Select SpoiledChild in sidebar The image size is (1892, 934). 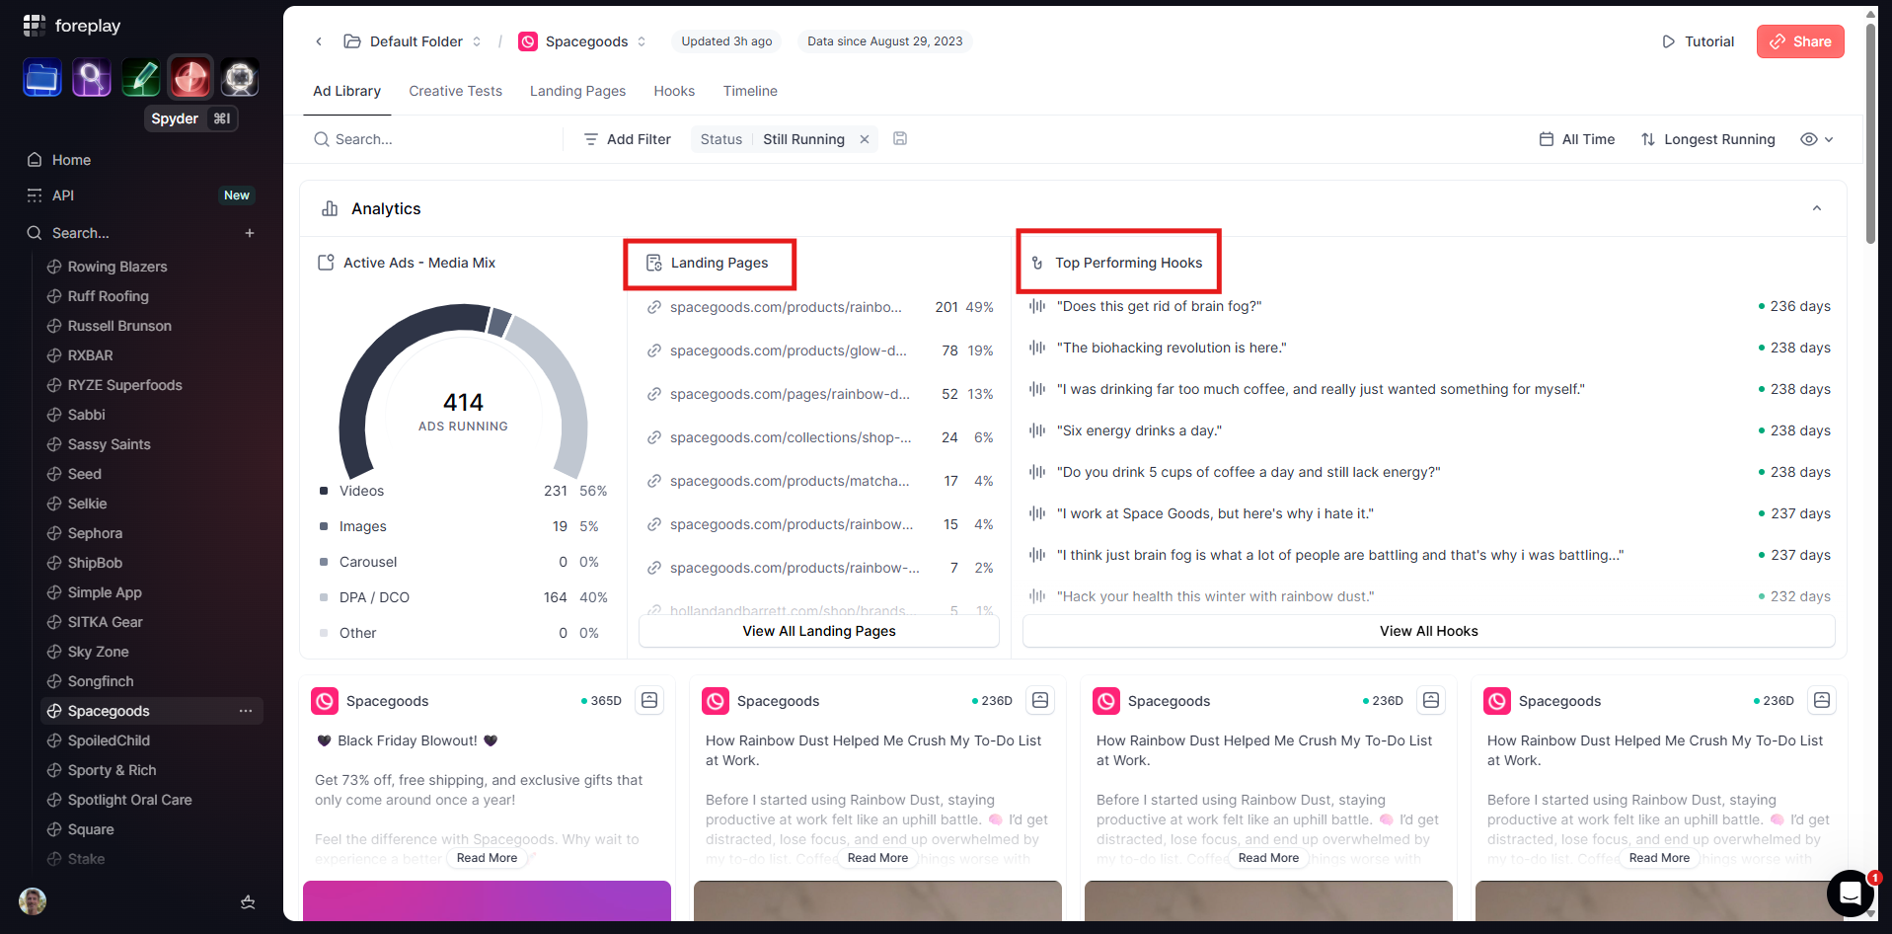pyautogui.click(x=109, y=740)
